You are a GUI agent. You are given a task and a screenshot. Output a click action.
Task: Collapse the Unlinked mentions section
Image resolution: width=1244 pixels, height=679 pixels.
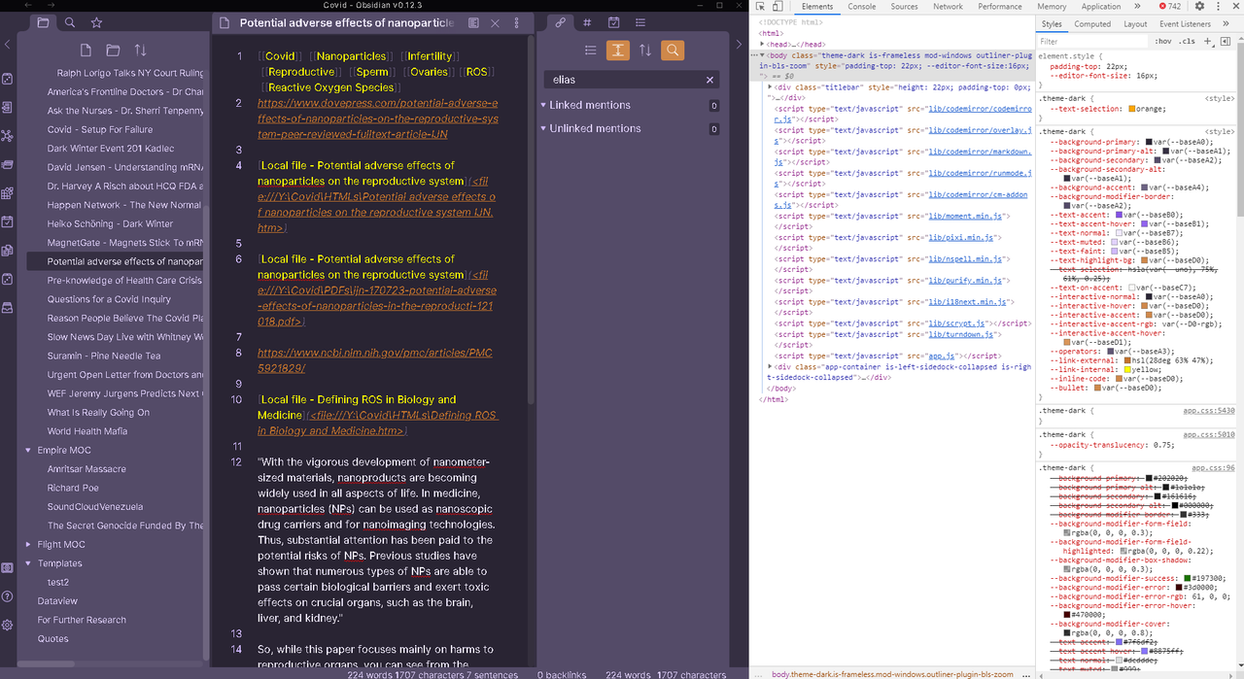544,128
